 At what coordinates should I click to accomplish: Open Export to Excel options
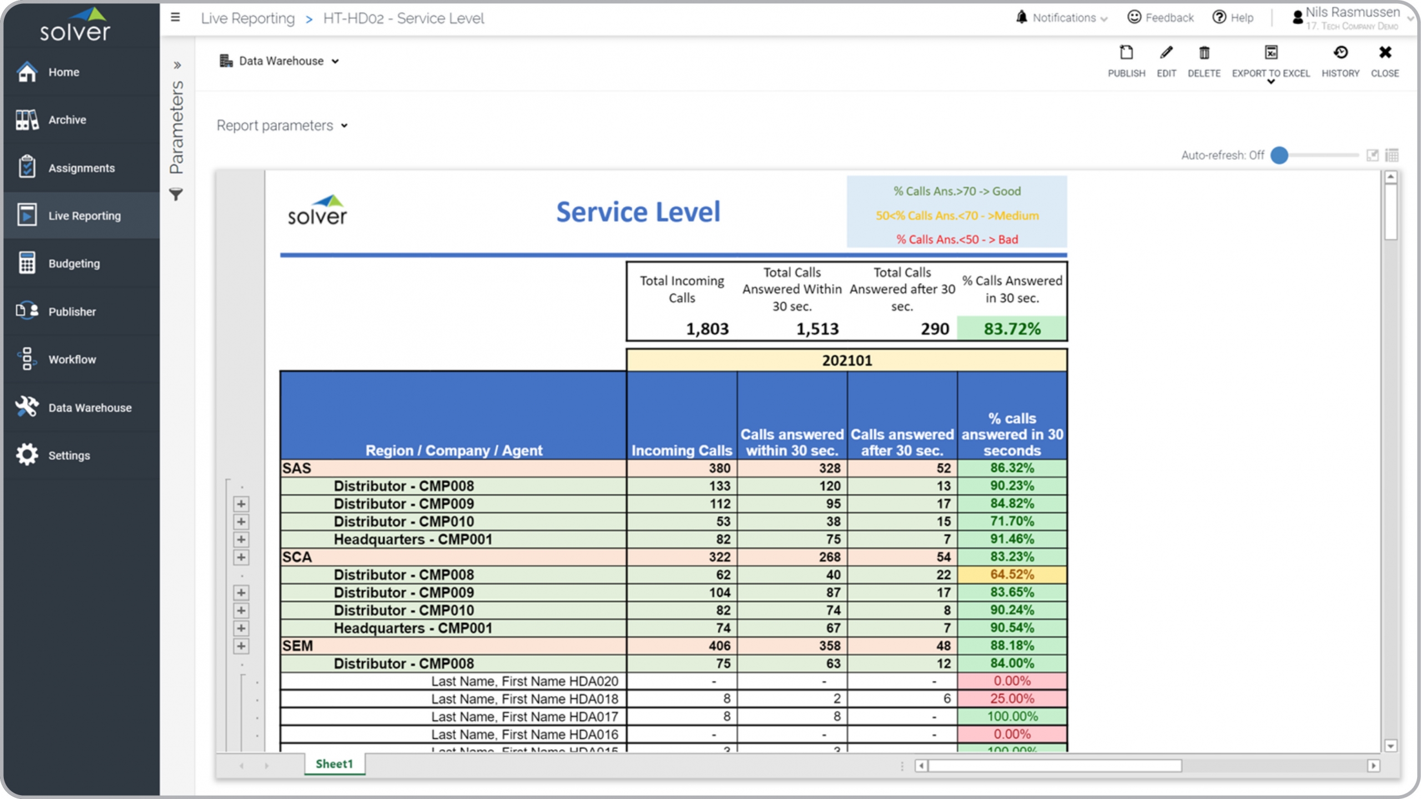tap(1271, 82)
